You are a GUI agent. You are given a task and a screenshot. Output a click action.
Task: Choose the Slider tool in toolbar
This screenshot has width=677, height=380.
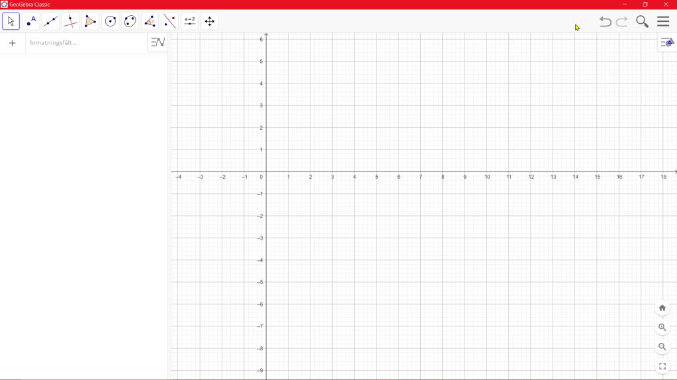pyautogui.click(x=190, y=21)
